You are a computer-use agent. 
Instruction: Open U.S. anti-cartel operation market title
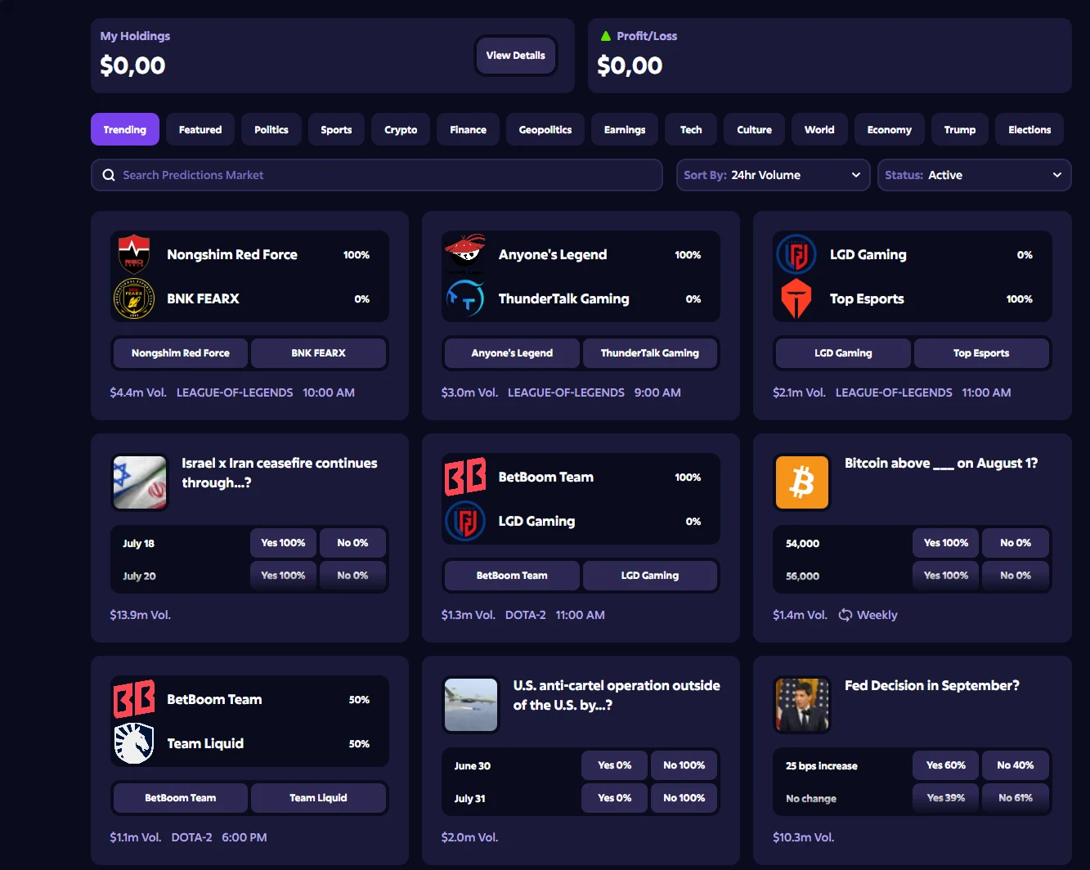click(x=617, y=695)
